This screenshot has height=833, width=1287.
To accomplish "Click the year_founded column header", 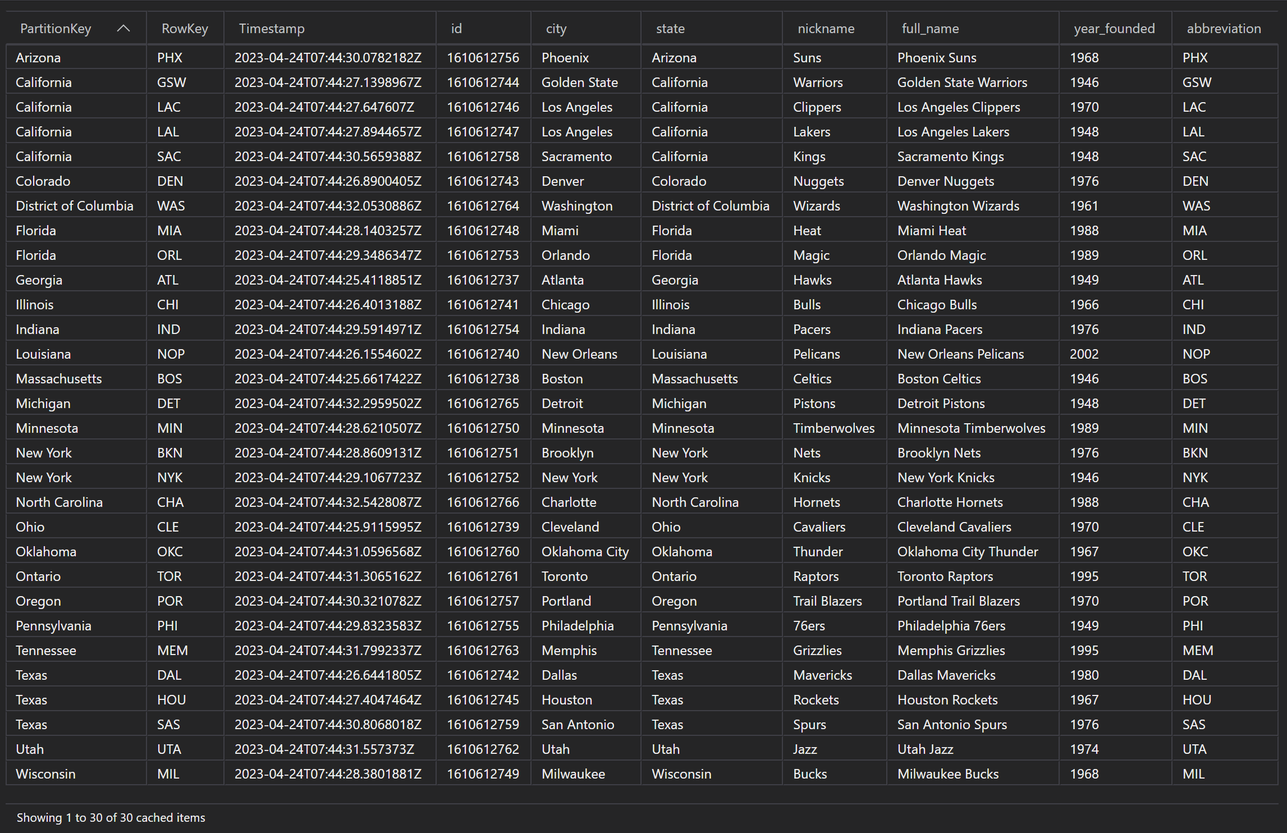I will 1114,29.
